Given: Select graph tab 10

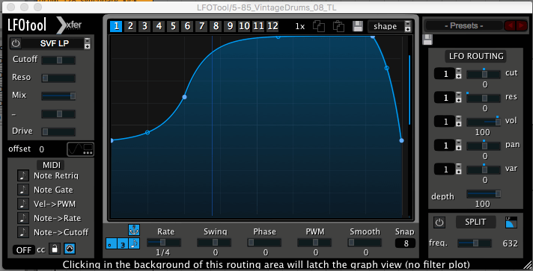Looking at the screenshot, I should pyautogui.click(x=244, y=26).
